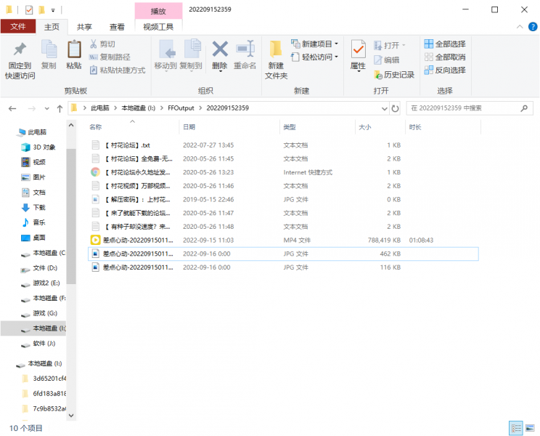Click the search box for 202209152359
The width and height of the screenshot is (540, 436).
(x=465, y=108)
